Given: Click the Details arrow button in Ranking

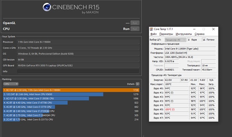Looking at the screenshot, I should (138, 84).
